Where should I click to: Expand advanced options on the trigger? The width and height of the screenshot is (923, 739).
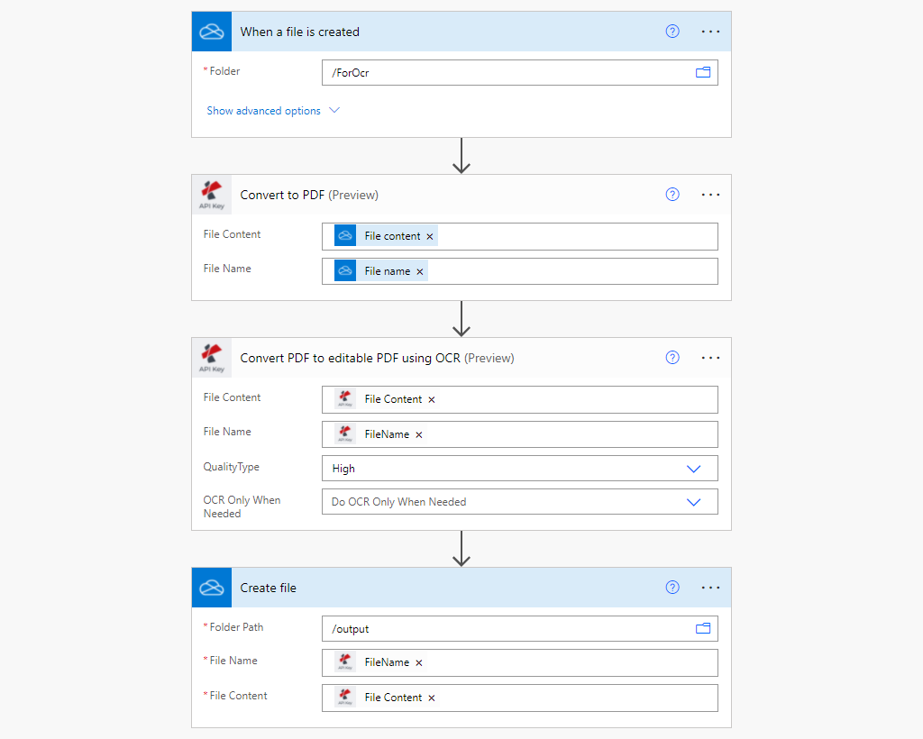(x=273, y=109)
